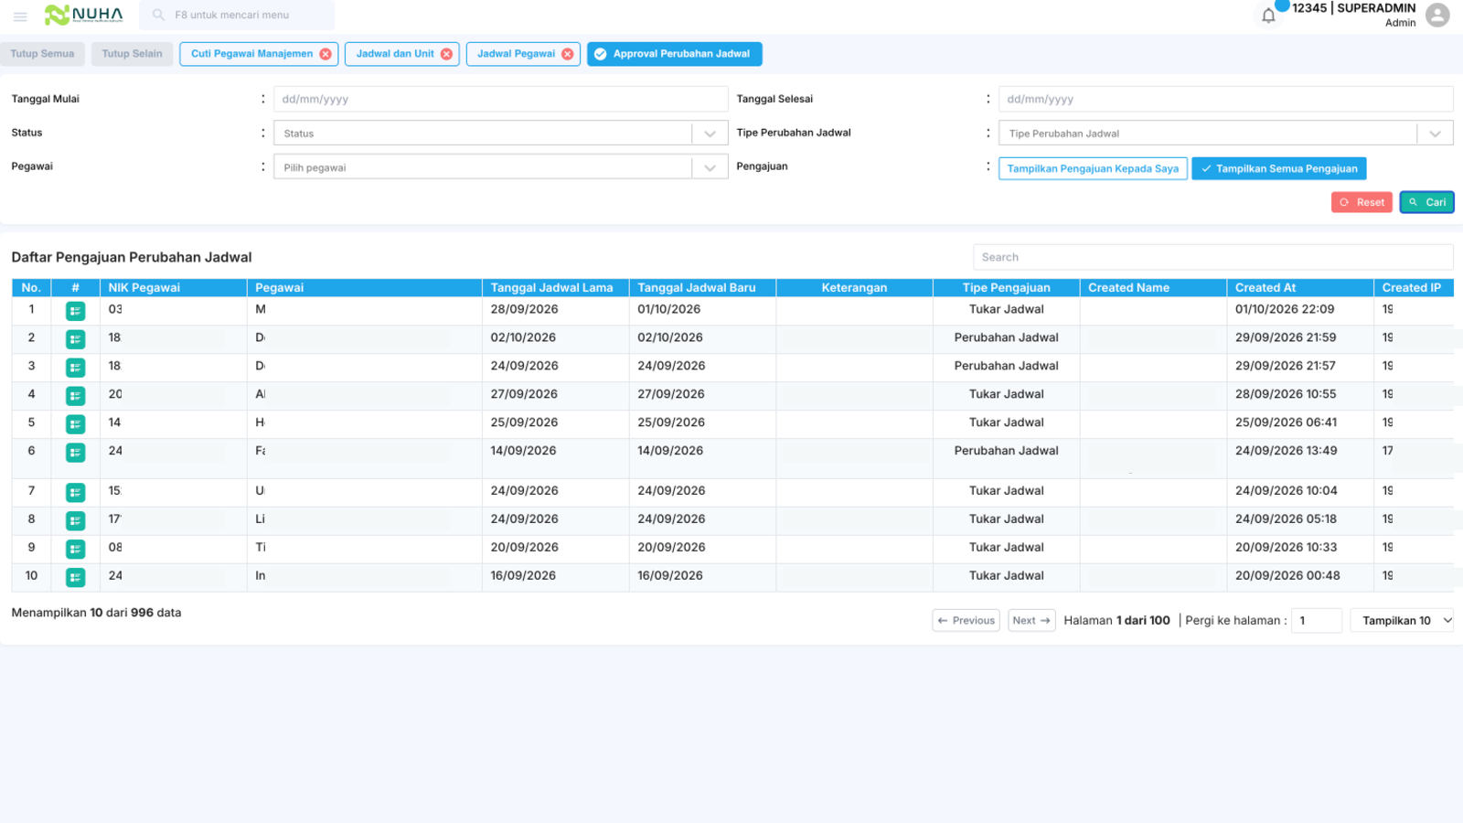Open detail icon for row 3
Viewport: 1463px width, 823px height.
(x=75, y=368)
